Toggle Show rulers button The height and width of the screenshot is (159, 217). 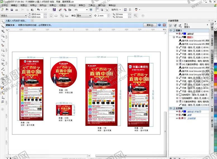pos(97,10)
